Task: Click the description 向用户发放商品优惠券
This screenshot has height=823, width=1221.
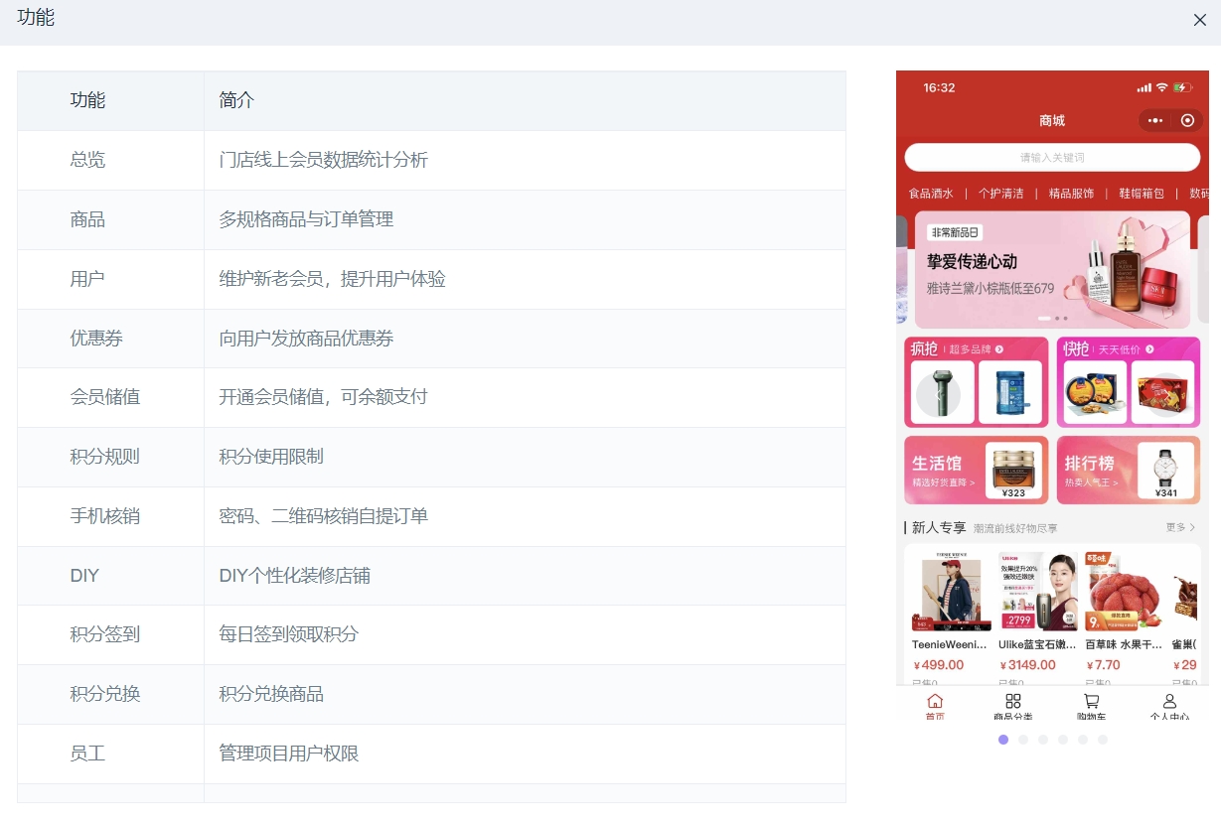Action: pos(306,339)
